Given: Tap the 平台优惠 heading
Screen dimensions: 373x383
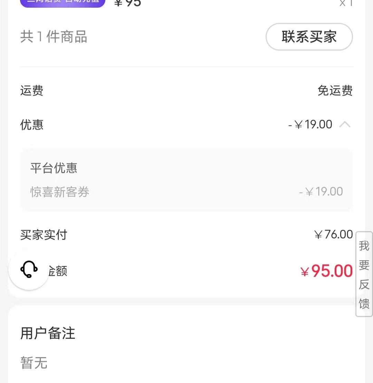Looking at the screenshot, I should pos(54,168).
